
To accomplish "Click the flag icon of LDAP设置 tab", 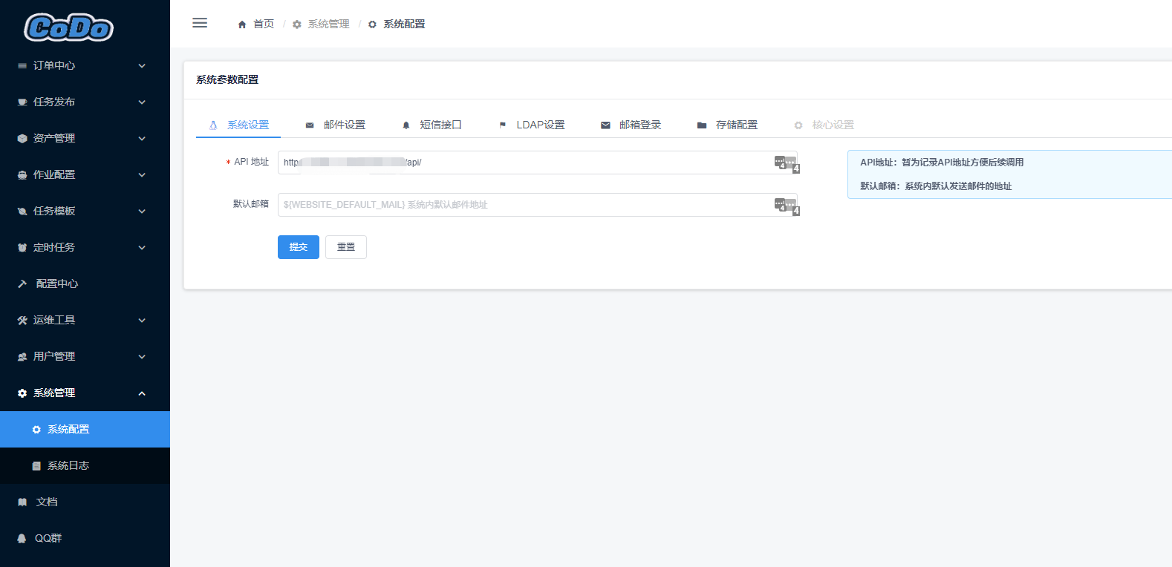I will 503,125.
